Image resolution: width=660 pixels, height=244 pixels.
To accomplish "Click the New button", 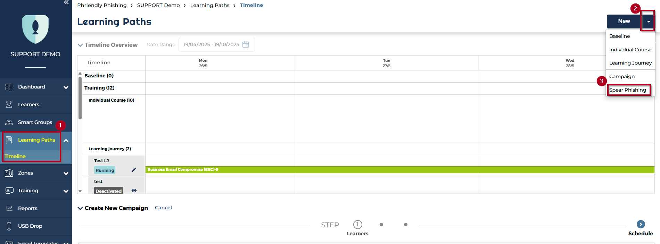I will (x=624, y=21).
